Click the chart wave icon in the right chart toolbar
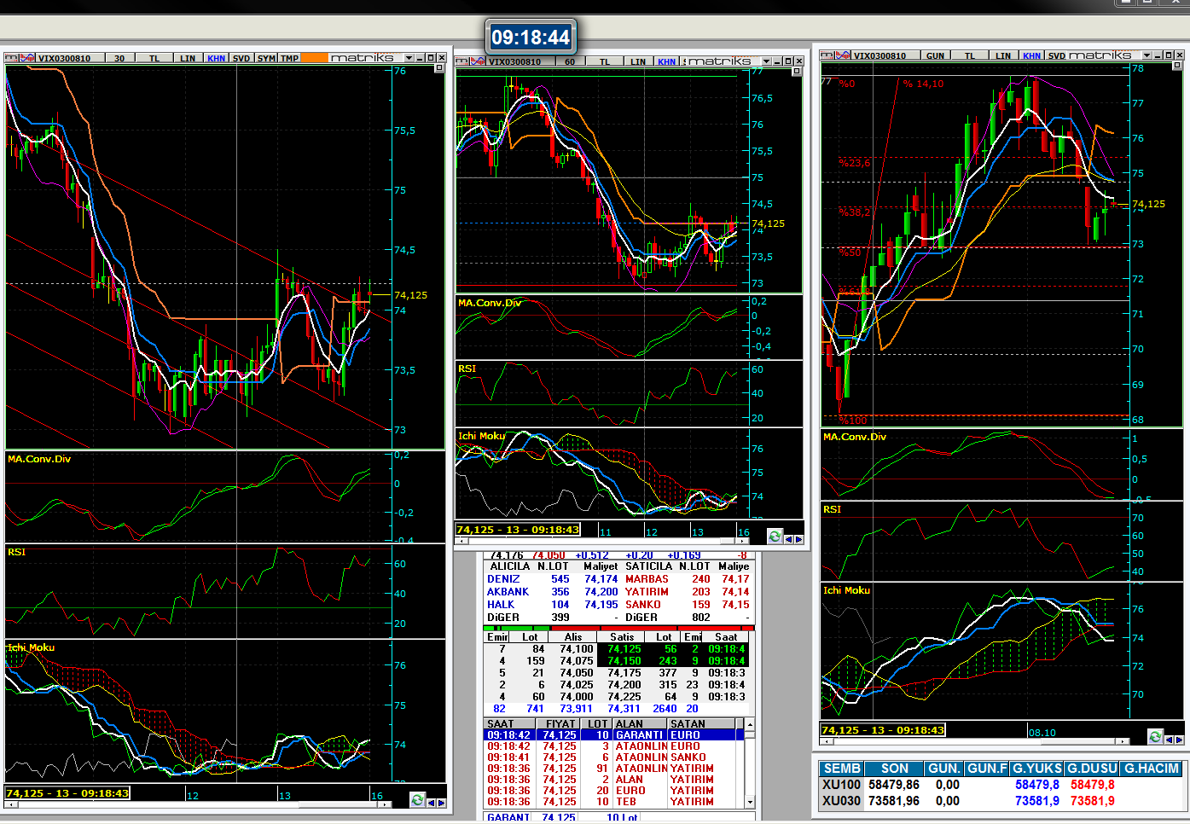The height and width of the screenshot is (824, 1190). point(843,55)
